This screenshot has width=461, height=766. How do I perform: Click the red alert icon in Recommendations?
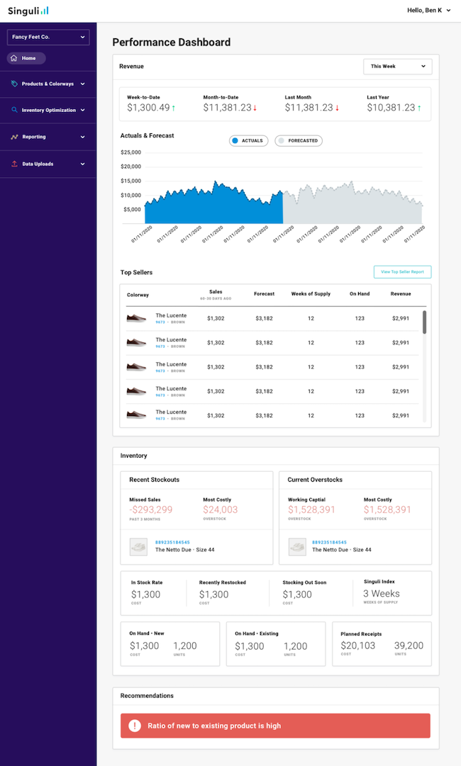point(134,726)
